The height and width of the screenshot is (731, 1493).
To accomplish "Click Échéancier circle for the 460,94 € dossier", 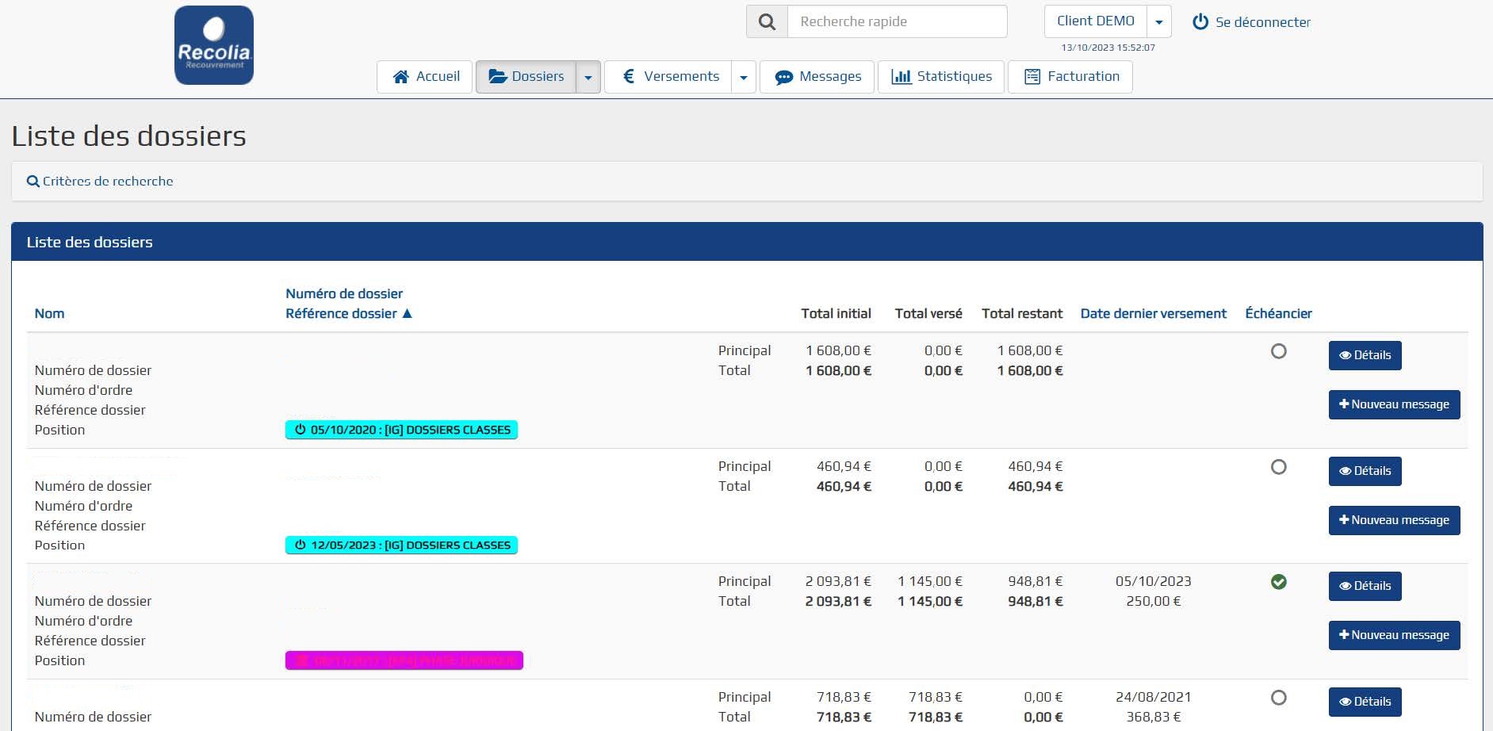I will [x=1279, y=467].
